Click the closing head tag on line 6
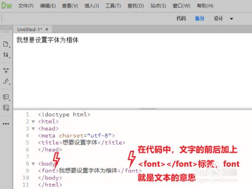This screenshot has height=189, width=252. pos(50,150)
